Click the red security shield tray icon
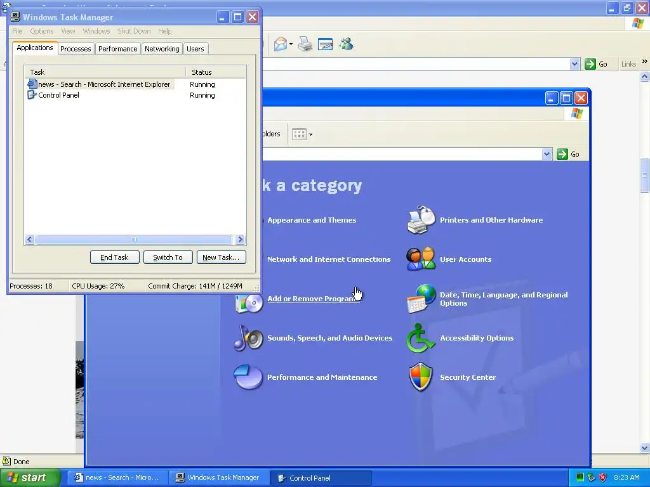 (603, 477)
